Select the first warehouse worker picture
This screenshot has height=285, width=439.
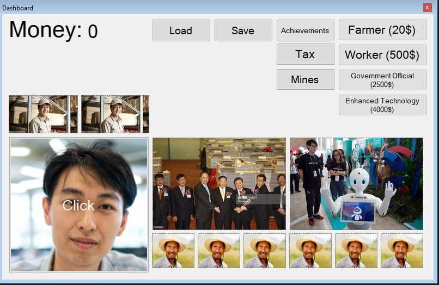coord(44,114)
